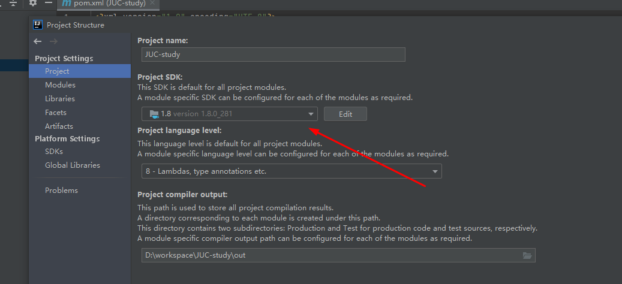Image resolution: width=622 pixels, height=284 pixels.
Task: Click the IntelliJ icon in Project Structure title
Action: coord(38,25)
